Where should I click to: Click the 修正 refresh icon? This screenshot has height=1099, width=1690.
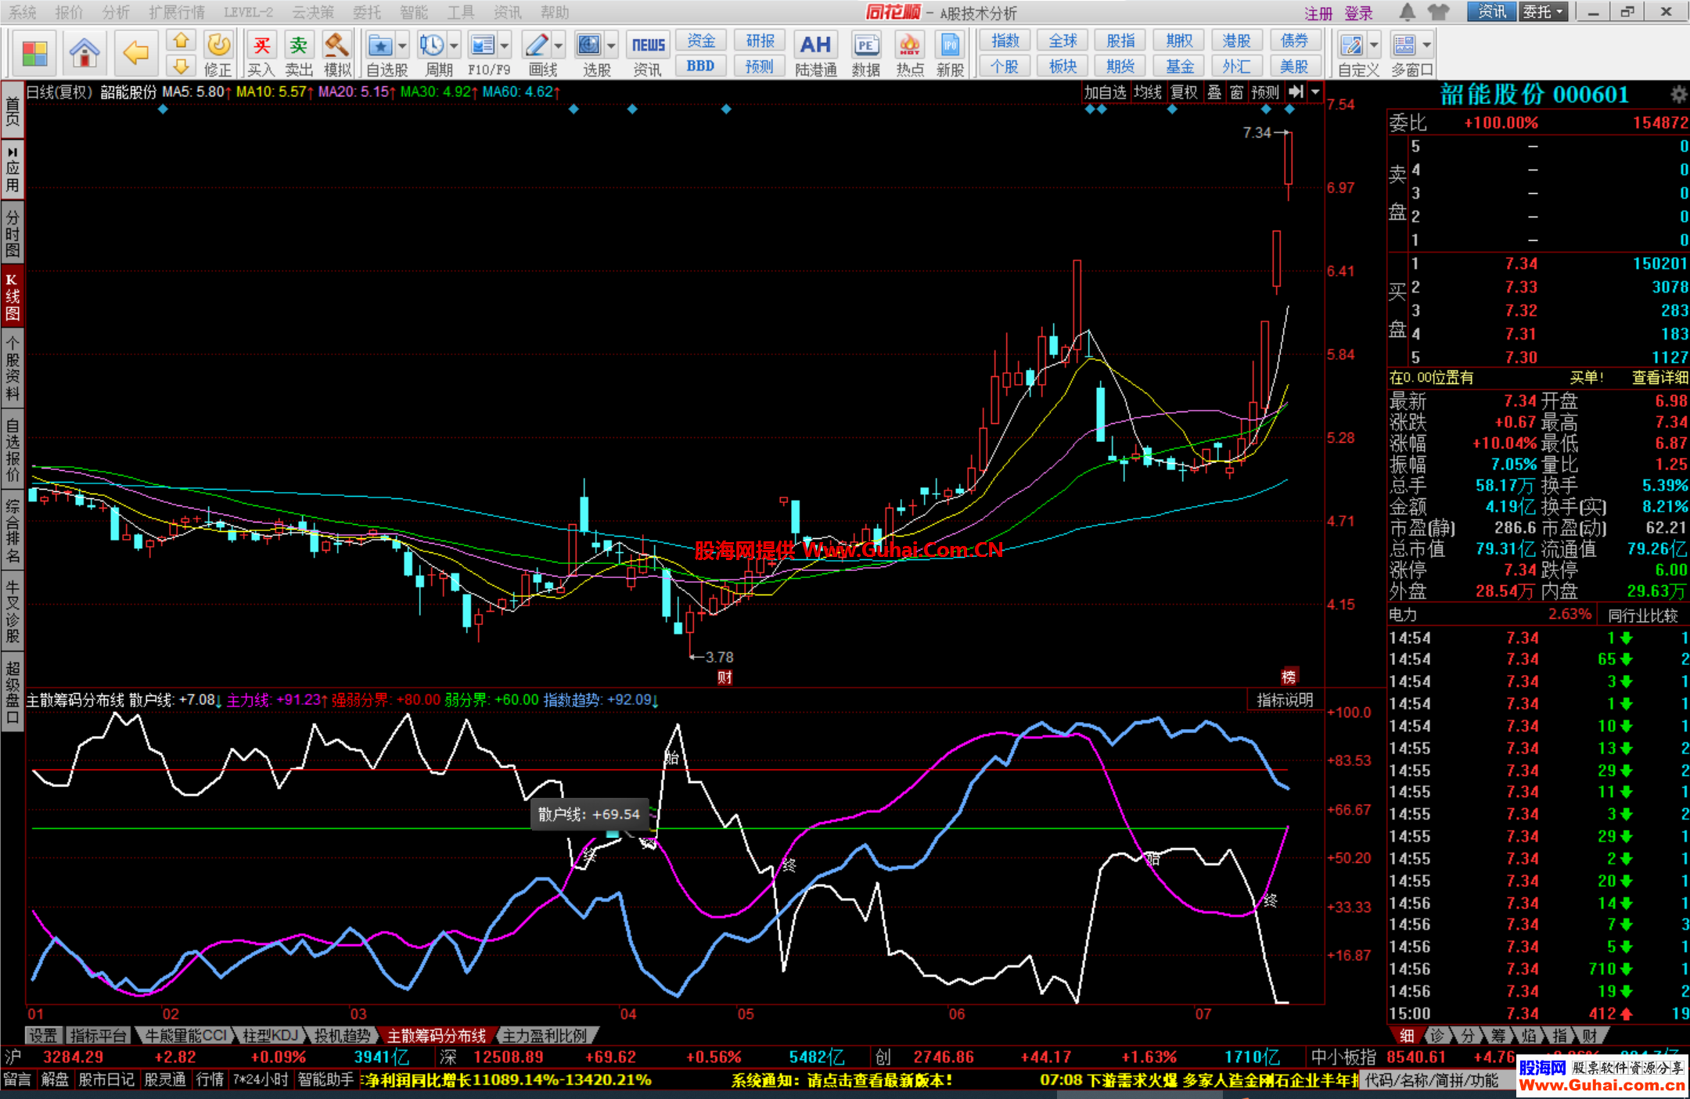218,54
